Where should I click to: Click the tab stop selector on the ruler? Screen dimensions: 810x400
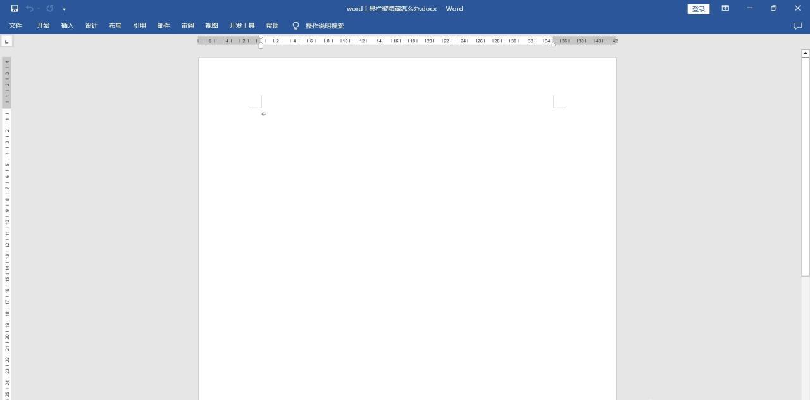(x=6, y=41)
